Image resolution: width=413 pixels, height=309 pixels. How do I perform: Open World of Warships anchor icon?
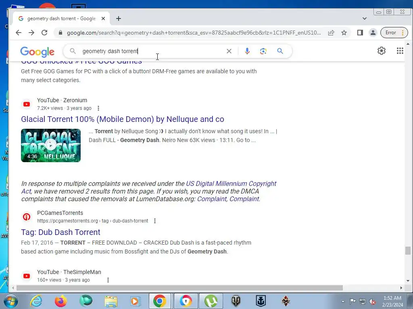tap(261, 301)
